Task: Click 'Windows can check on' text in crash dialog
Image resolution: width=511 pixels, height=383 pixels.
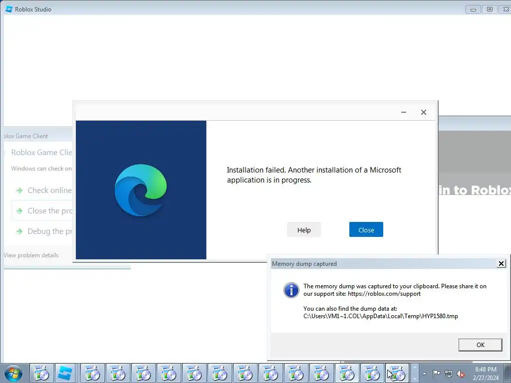Action: point(41,169)
